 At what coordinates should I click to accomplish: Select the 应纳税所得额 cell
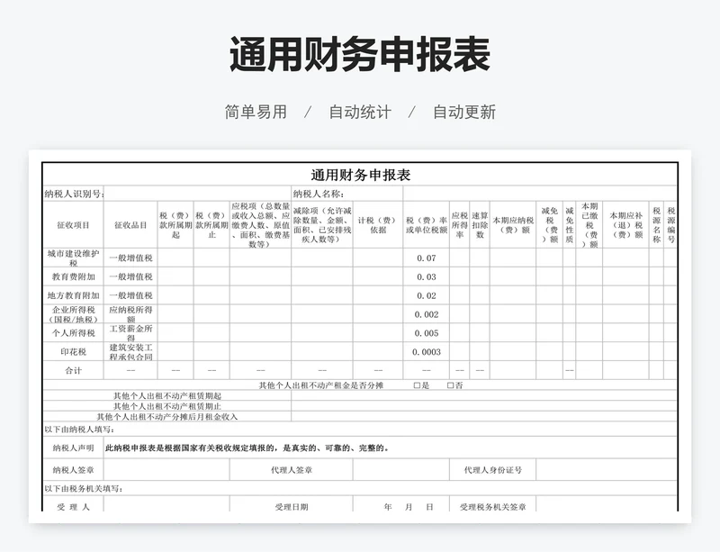click(x=130, y=314)
